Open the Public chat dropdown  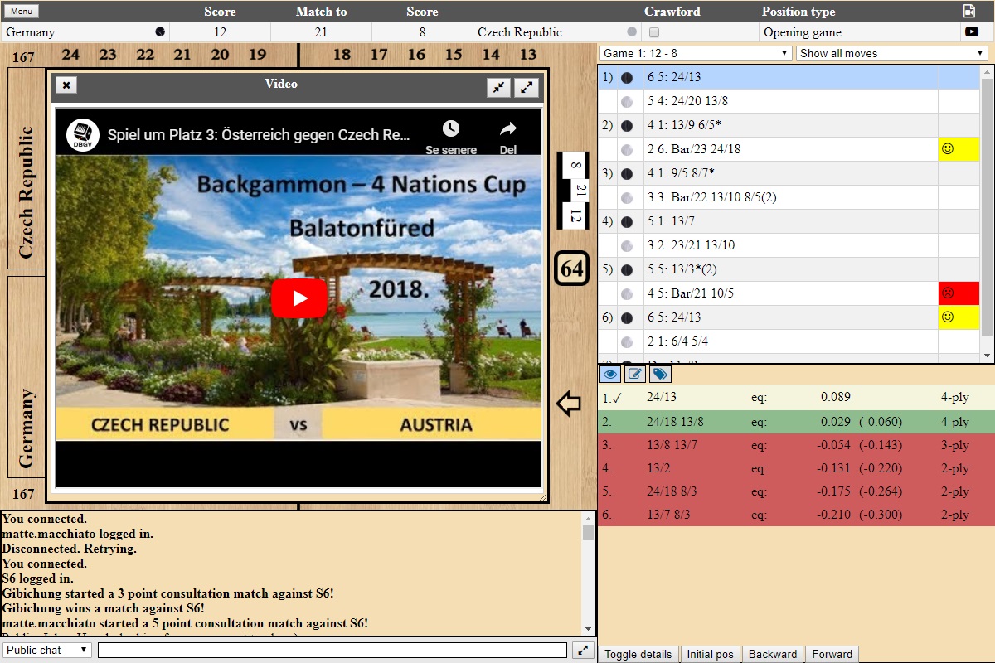47,650
